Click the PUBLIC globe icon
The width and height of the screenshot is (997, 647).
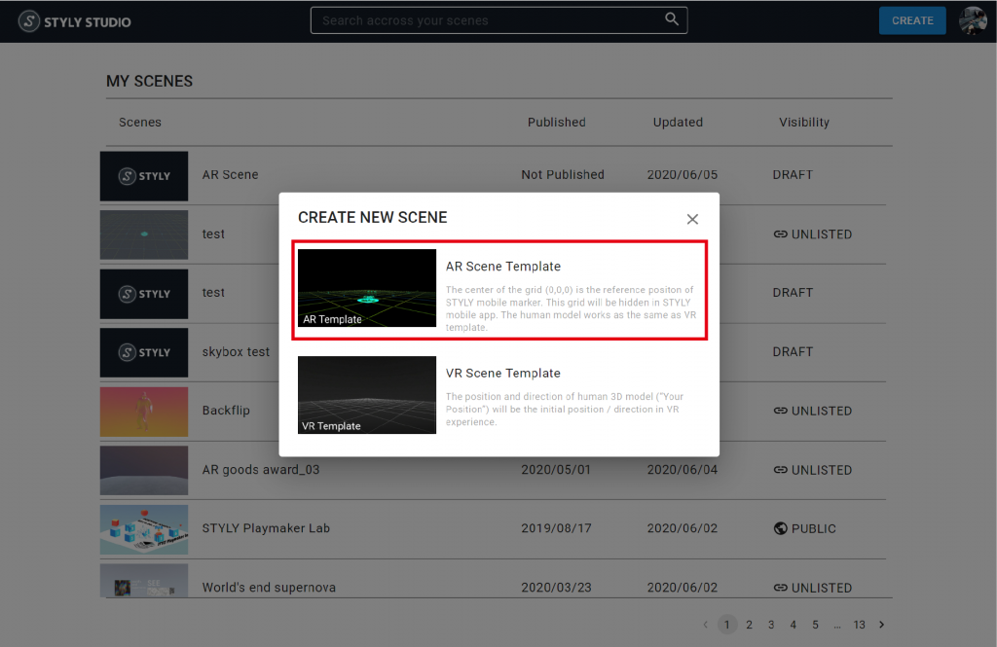(x=780, y=528)
